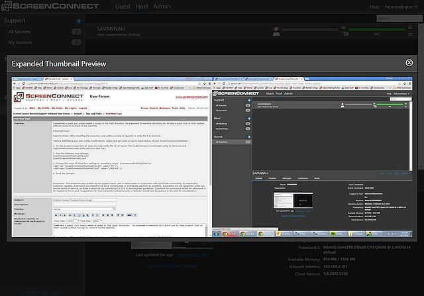
Task: Click the ScreenConnect logo in the header
Action: [x=50, y=6]
